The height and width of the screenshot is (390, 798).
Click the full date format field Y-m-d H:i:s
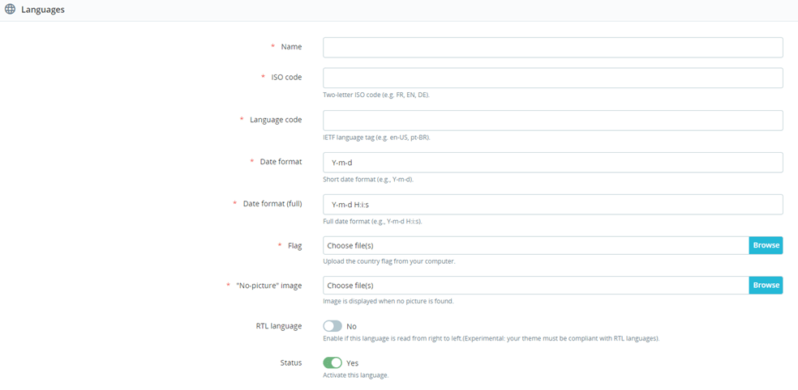click(x=553, y=205)
